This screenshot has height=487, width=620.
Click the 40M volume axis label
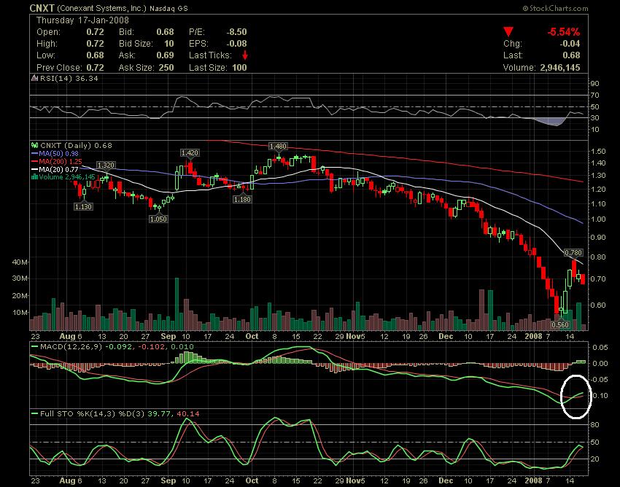coord(20,262)
